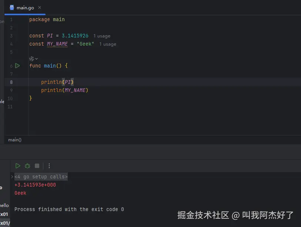Image resolution: width=301 pixels, height=227 pixels.
Task: Click the Go file icon on main.go tab
Action: coord(12,7)
